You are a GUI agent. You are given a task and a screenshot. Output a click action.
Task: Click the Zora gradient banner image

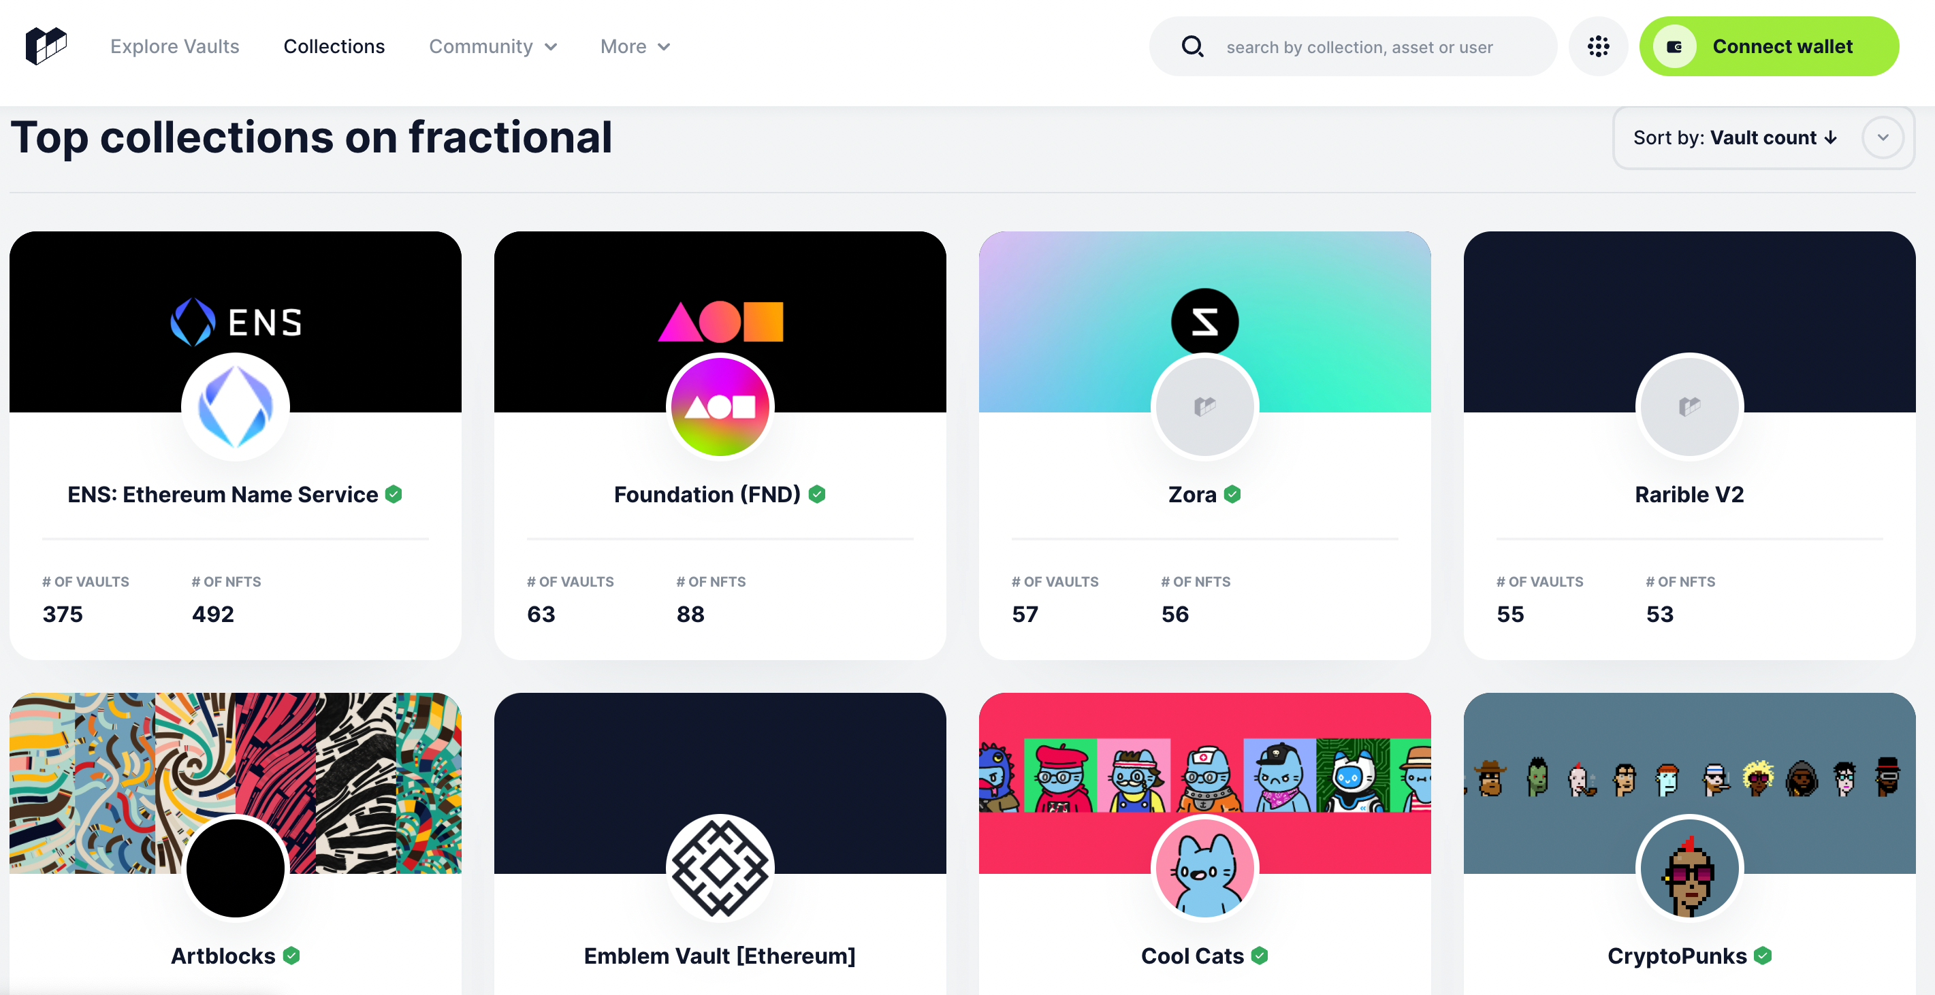tap(1204, 321)
